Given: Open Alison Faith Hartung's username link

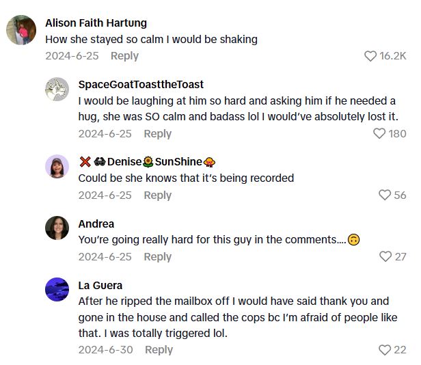Looking at the screenshot, I should pyautogui.click(x=96, y=23).
